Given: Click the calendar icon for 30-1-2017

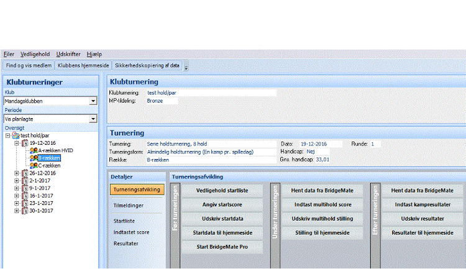Looking at the screenshot, I should tap(24, 211).
